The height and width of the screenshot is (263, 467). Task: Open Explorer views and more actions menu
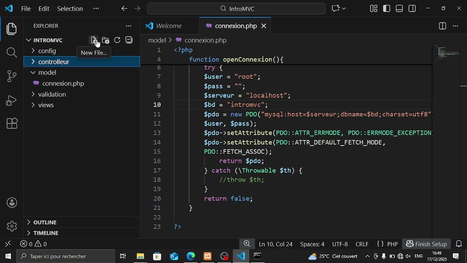tap(128, 26)
